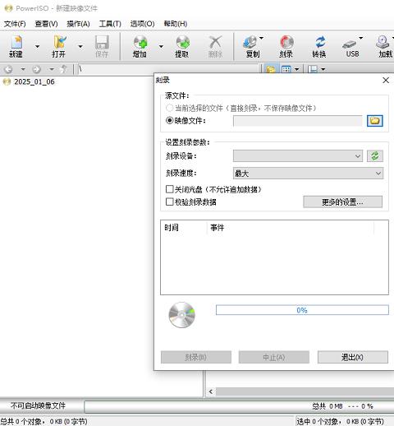
Task: Click 不可启动映像文件 status label
Action: pos(38,405)
